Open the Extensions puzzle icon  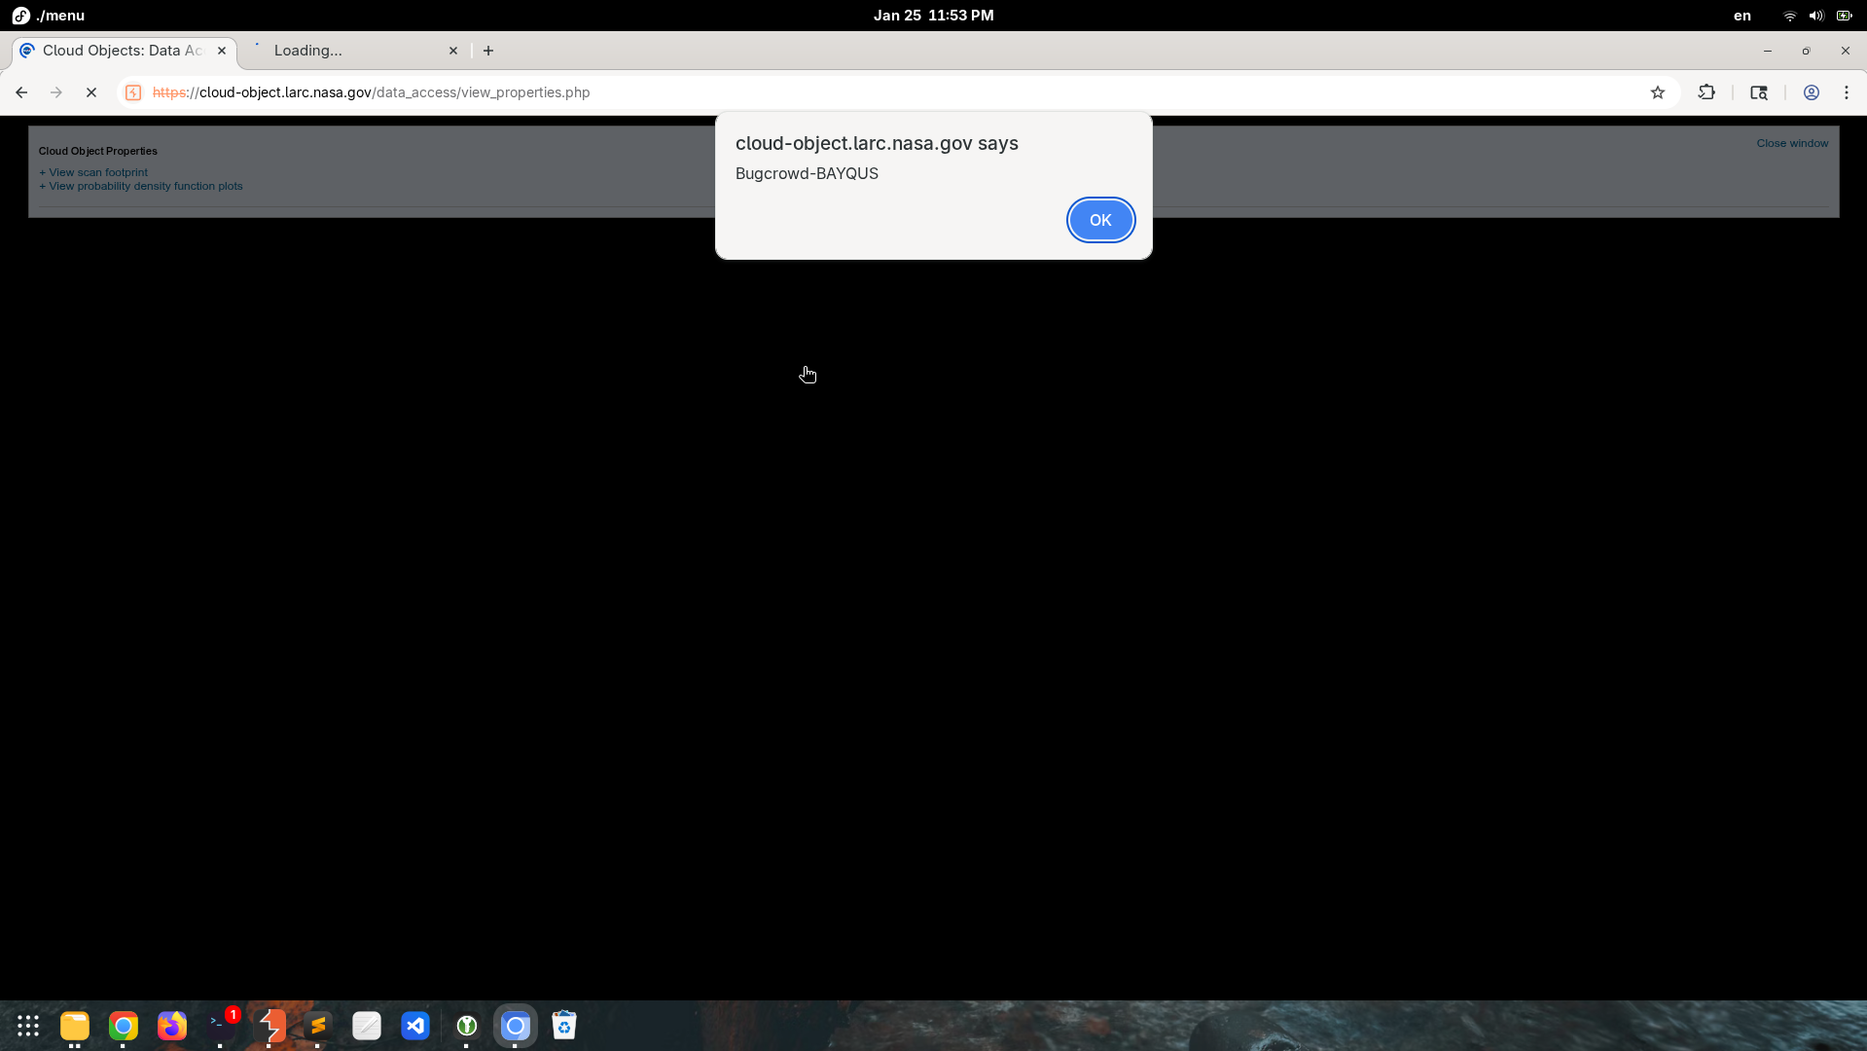1706,92
